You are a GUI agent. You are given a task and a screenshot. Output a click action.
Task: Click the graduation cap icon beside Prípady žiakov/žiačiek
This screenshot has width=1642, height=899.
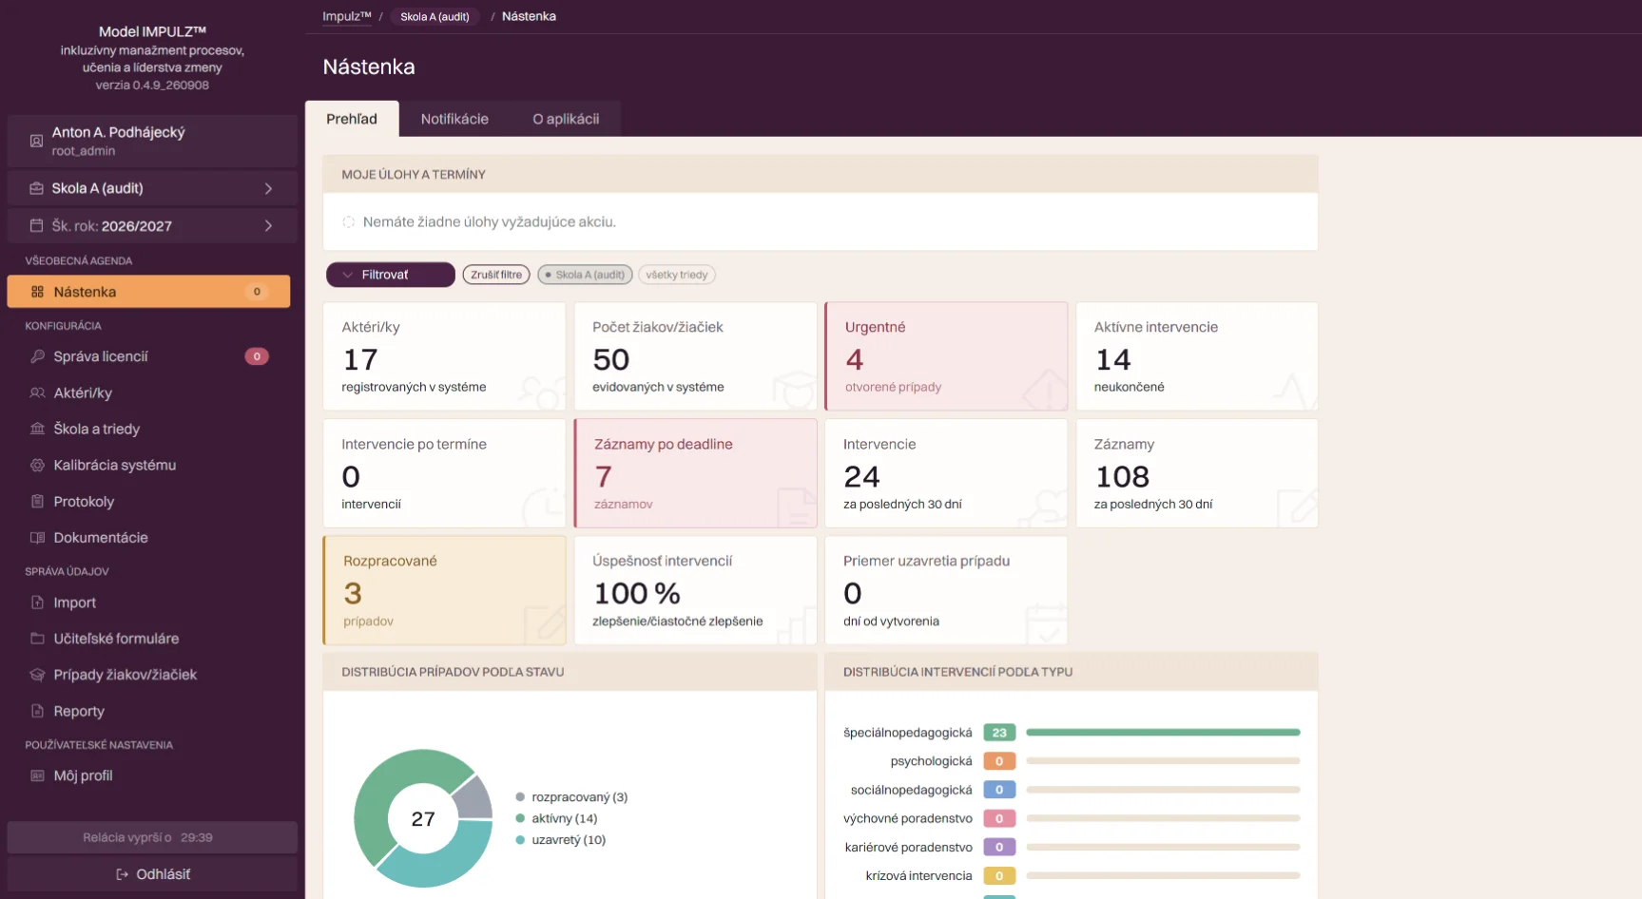click(x=37, y=675)
